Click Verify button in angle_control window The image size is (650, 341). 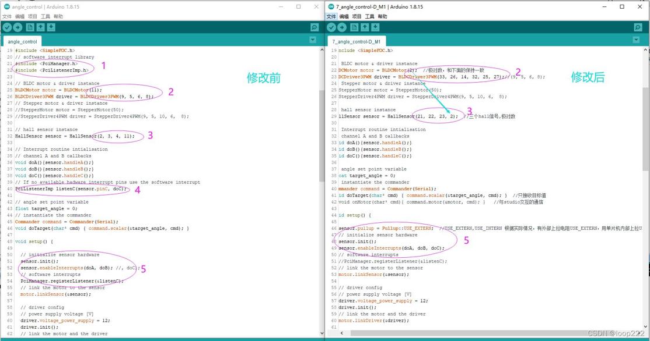[x=7, y=27]
